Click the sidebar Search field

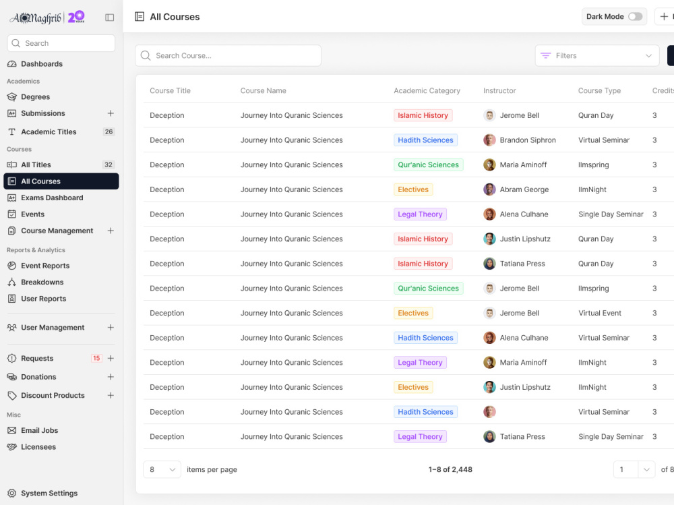click(x=61, y=43)
